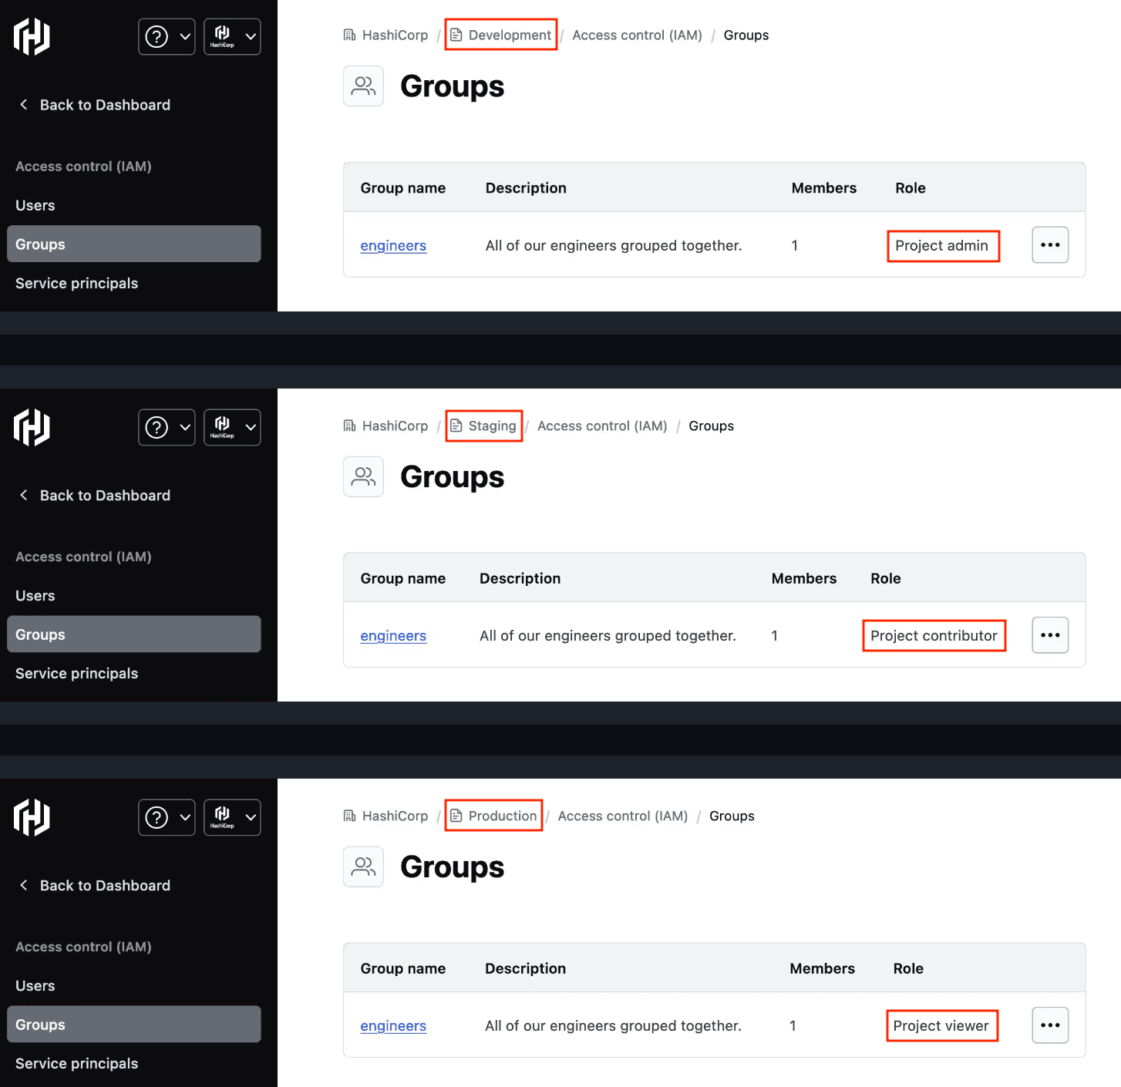Select Groups in the Production sidebar

click(41, 1025)
